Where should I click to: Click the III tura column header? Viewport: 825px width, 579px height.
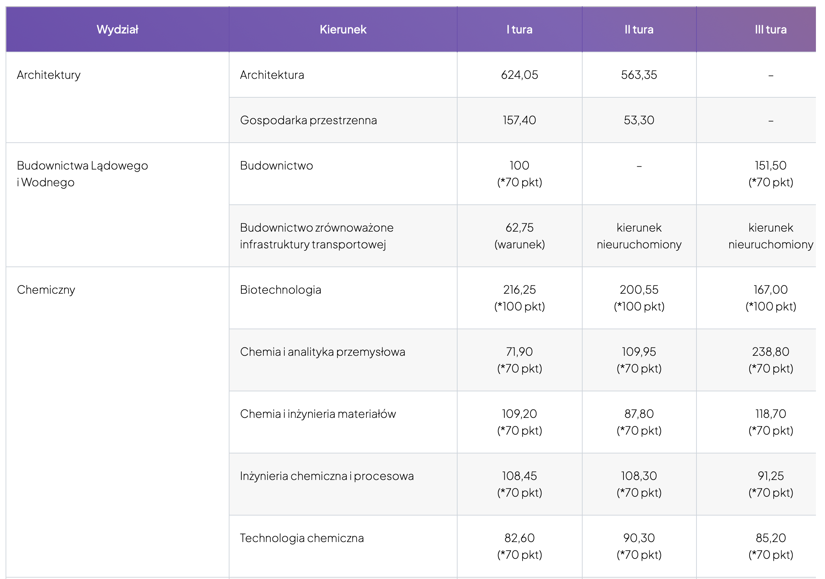[771, 29]
